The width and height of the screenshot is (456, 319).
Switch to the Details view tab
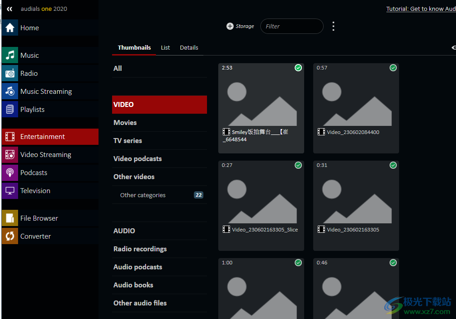pos(189,48)
